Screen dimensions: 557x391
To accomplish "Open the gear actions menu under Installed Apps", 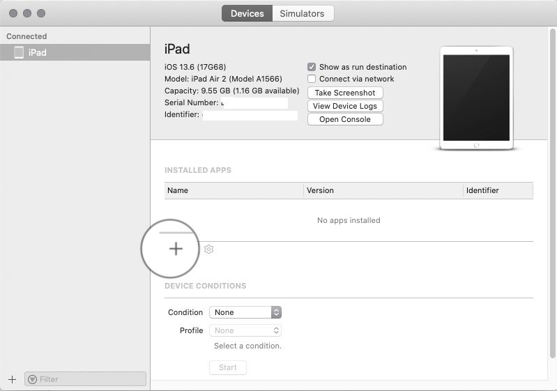I will click(209, 250).
